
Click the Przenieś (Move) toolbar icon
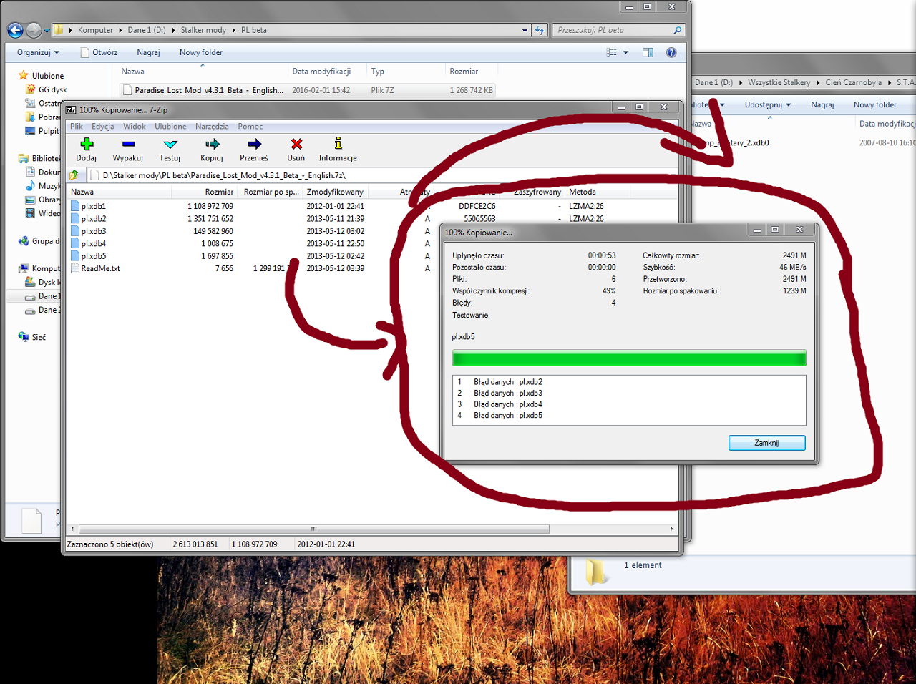pos(254,144)
